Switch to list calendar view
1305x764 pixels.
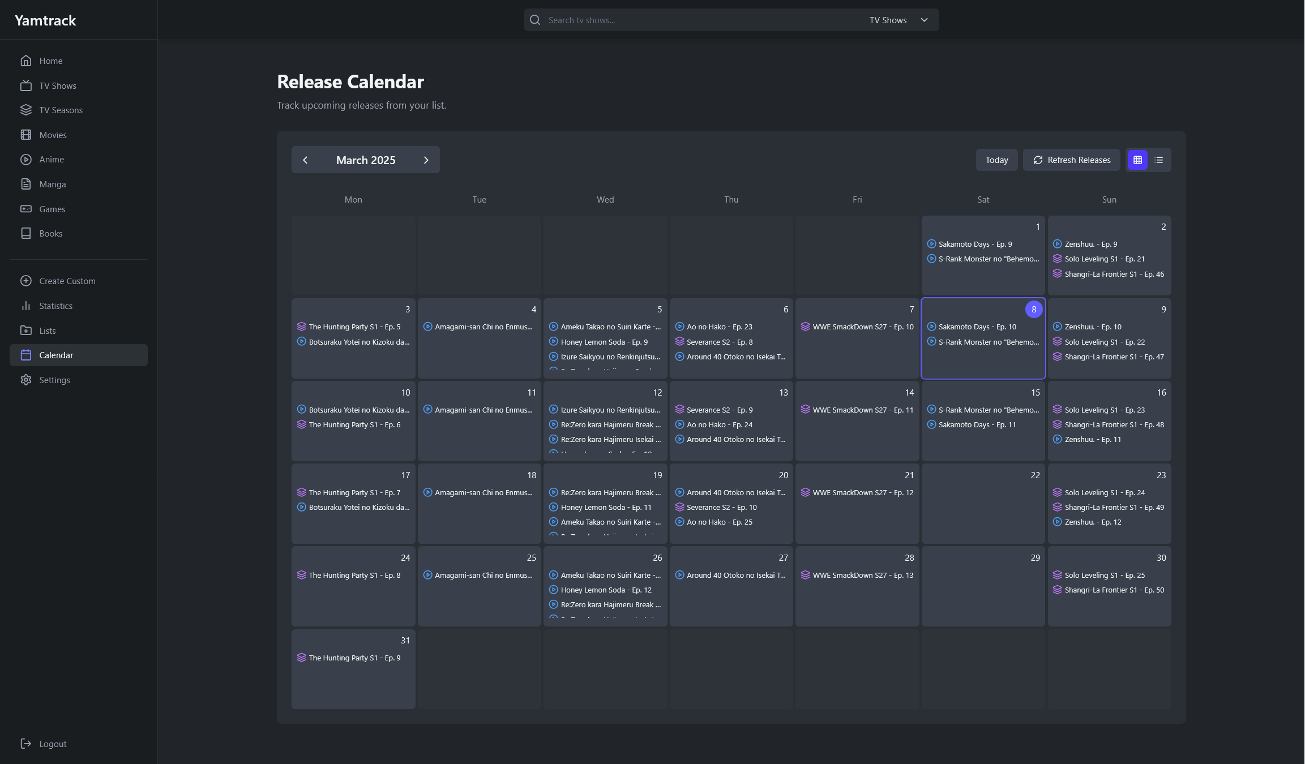[1159, 160]
